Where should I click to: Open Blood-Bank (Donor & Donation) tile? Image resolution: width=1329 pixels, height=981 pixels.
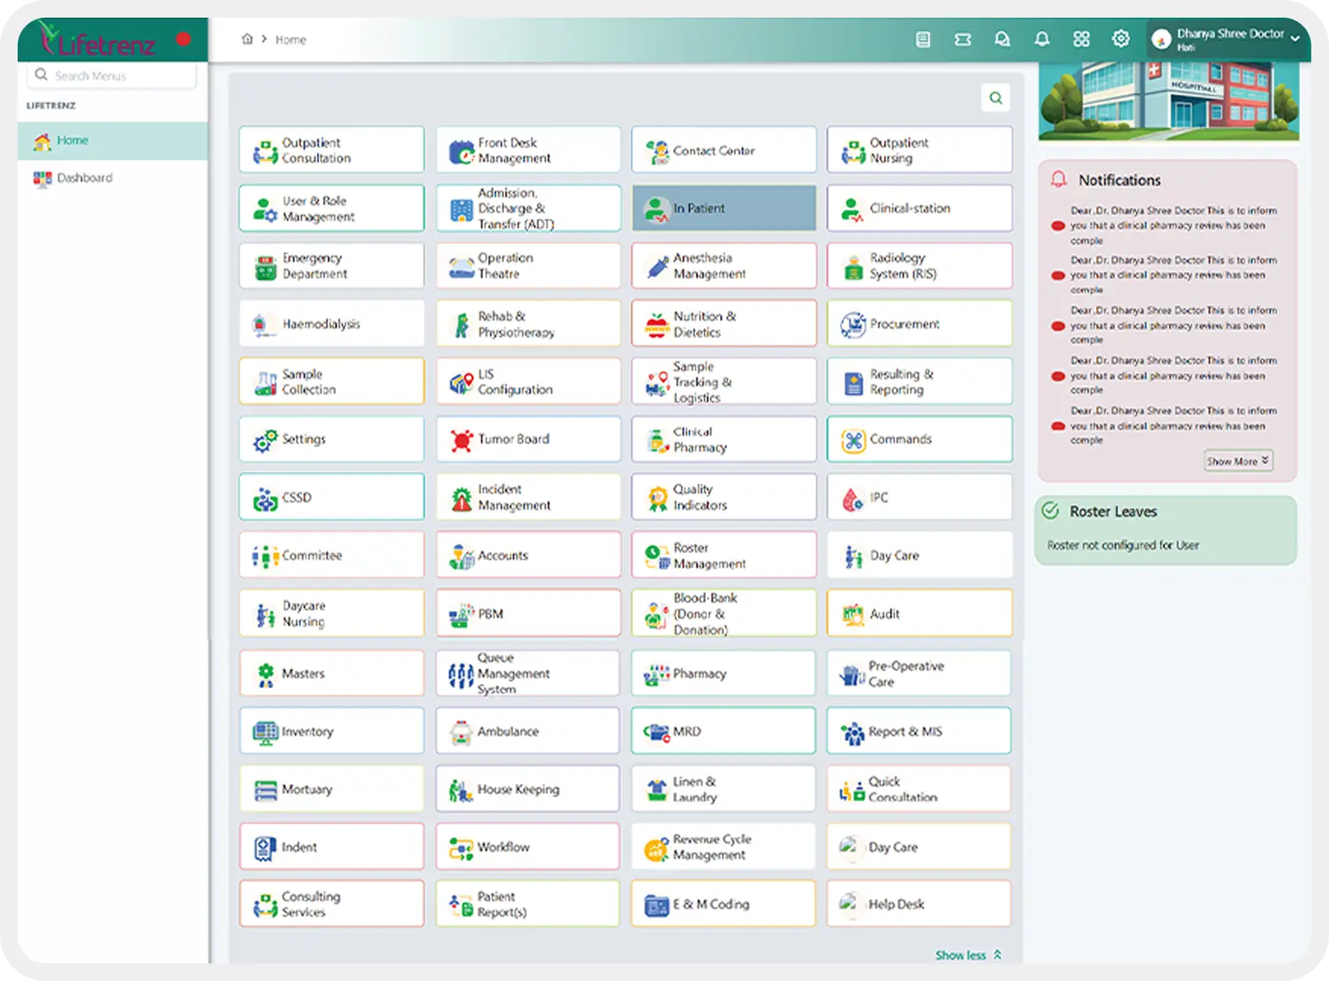(x=724, y=613)
